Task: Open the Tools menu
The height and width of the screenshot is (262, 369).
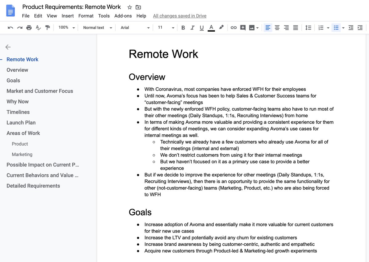Action: click(104, 16)
